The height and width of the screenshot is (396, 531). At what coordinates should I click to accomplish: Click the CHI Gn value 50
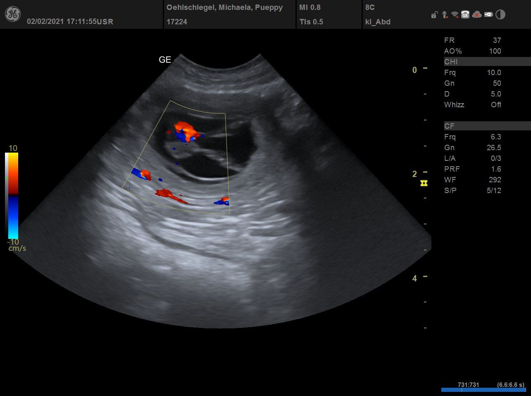[497, 83]
